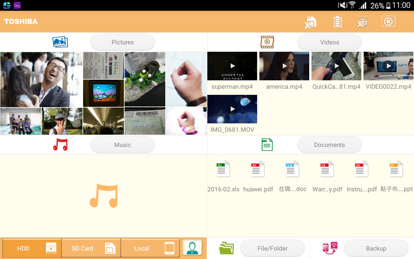Open the airplane cabin photo

[x=103, y=121]
